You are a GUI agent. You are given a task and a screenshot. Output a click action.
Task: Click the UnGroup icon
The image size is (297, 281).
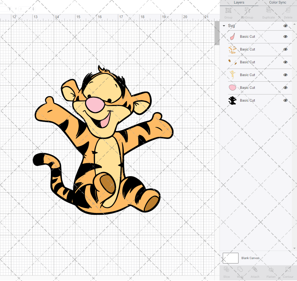point(247,11)
